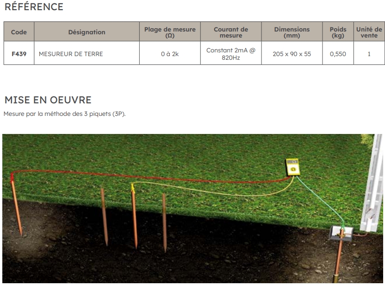Click the Constant 2mA @ 820Hz cell
Viewport: 385px width, 286px height.
pyautogui.click(x=230, y=54)
